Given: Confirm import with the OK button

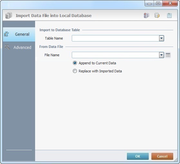Looking at the screenshot, I should pos(138,156).
